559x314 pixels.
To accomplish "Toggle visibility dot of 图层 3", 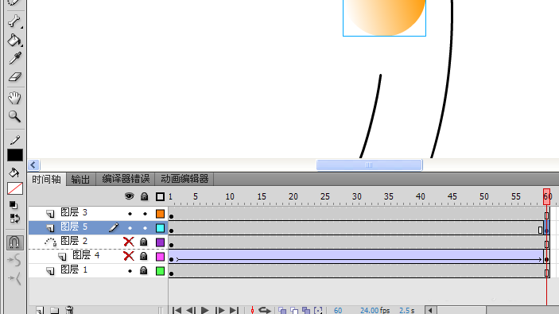I will (x=130, y=214).
